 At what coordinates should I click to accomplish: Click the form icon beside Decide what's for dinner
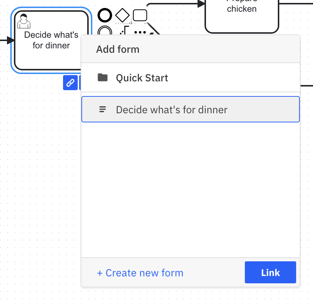103,109
